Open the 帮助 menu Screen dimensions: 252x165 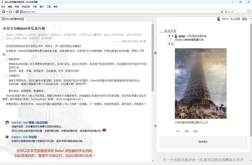[56, 7]
